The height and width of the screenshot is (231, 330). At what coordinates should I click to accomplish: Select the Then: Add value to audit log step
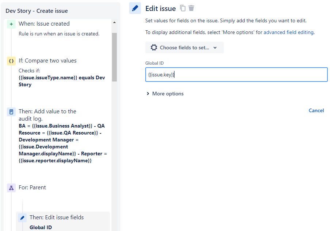click(x=55, y=115)
